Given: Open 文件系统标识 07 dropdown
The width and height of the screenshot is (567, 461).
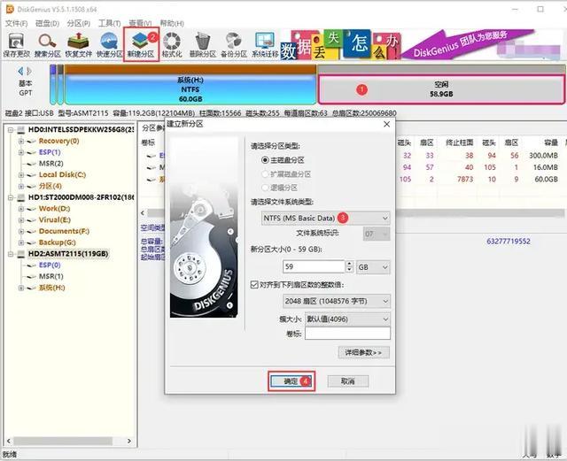Looking at the screenshot, I should coord(377,234).
